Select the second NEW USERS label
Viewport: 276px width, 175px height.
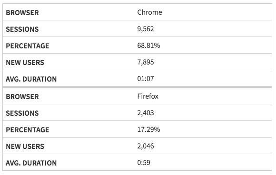(x=25, y=147)
